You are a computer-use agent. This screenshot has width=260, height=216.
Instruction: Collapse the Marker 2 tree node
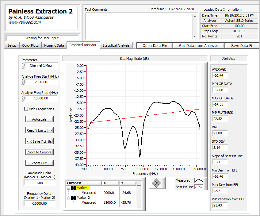68,198
